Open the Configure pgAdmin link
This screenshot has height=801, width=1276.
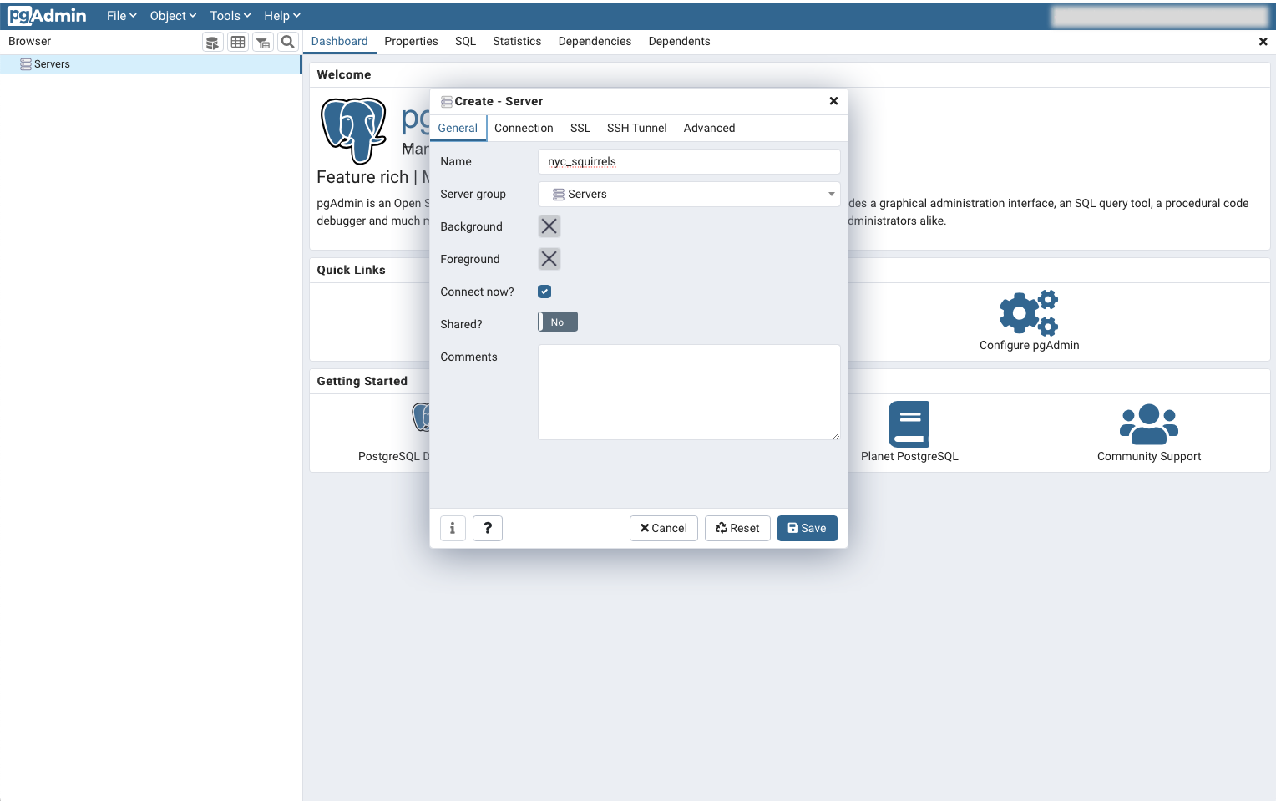pyautogui.click(x=1029, y=346)
